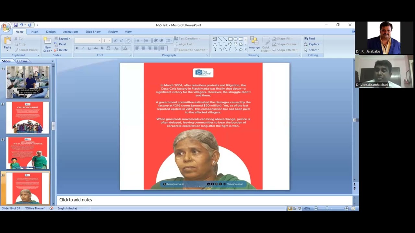This screenshot has width=415, height=233.
Task: Pick the text box shape
Action: 215,39
